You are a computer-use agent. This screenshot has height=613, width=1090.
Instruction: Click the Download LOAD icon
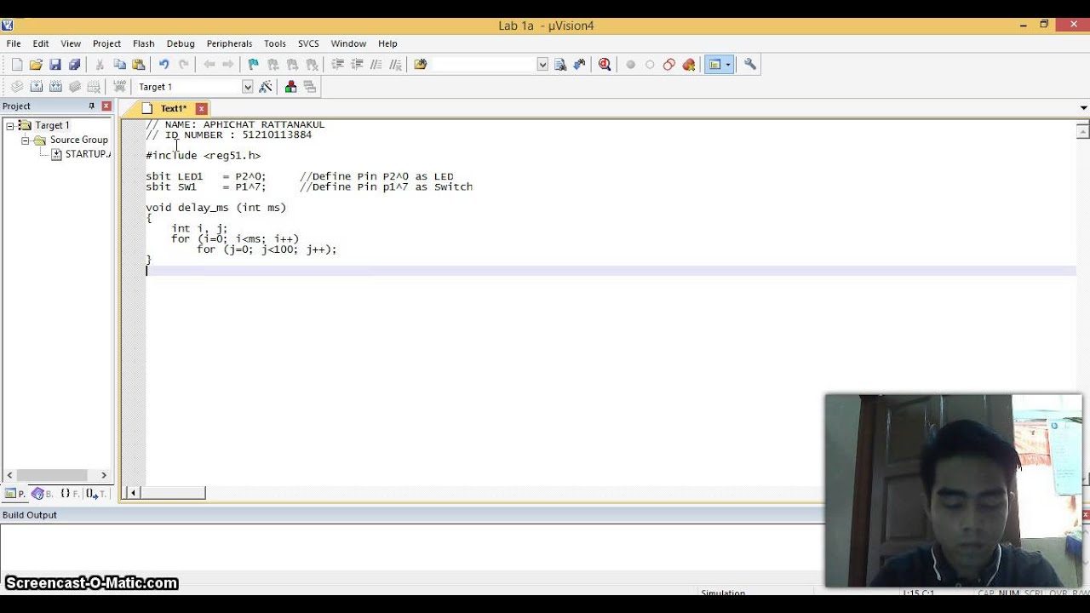(120, 87)
